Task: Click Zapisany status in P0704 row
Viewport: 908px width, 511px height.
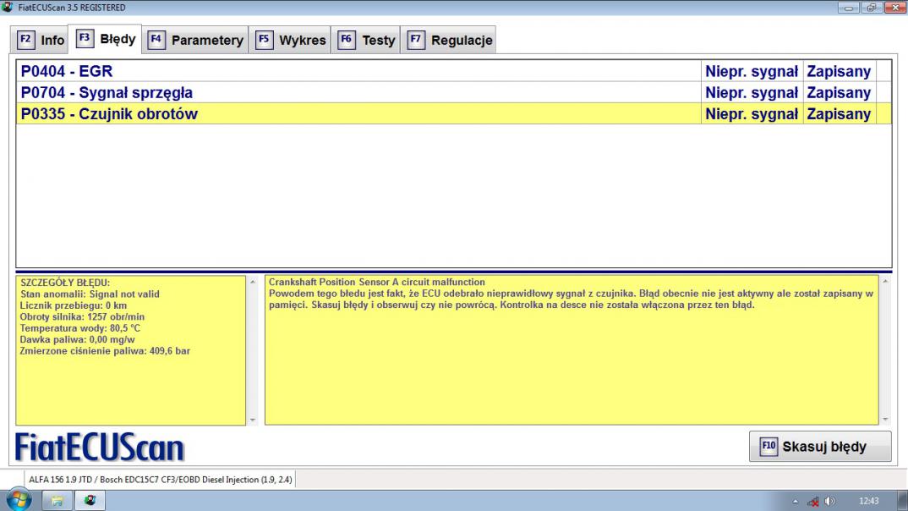Action: tap(839, 93)
